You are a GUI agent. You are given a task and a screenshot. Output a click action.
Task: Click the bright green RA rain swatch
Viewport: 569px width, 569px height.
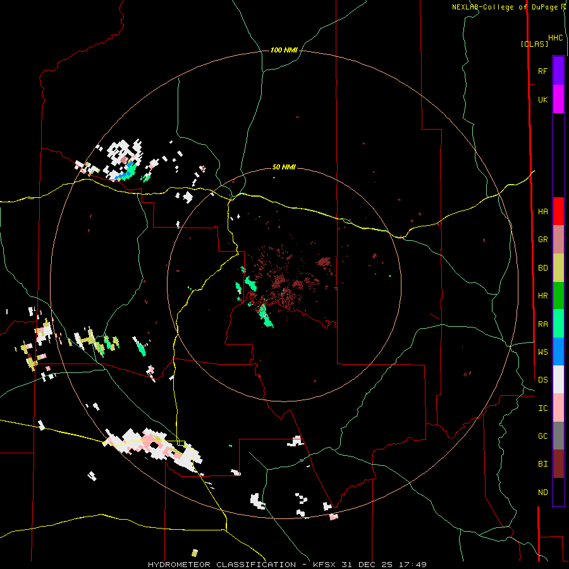[x=558, y=324]
